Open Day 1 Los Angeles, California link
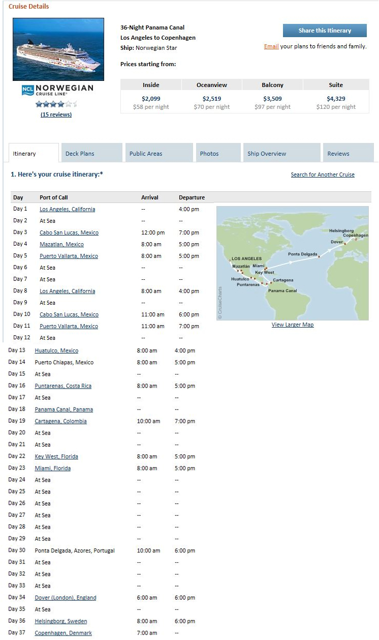Viewport: 379px width, 640px height. pos(68,209)
